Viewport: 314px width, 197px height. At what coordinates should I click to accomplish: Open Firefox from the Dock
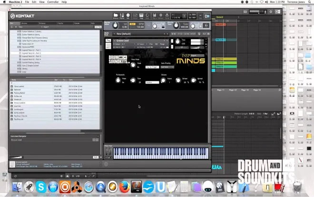tap(124, 187)
